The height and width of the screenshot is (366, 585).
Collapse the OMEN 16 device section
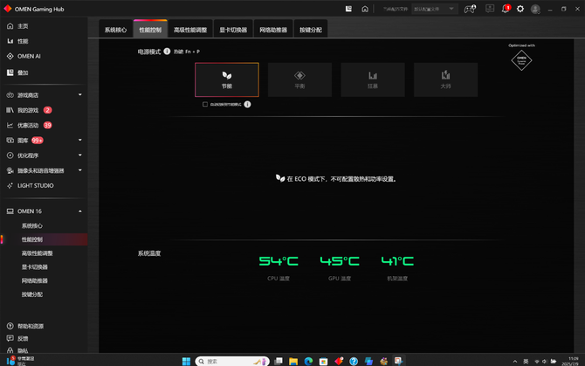click(79, 211)
